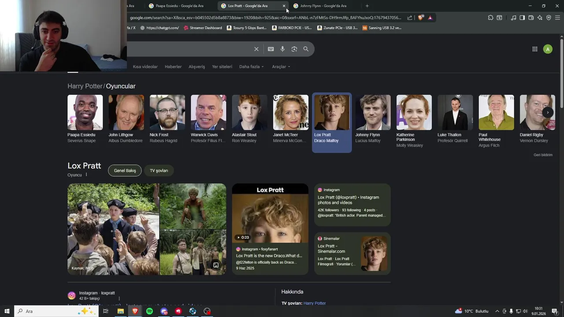Image resolution: width=564 pixels, height=317 pixels.
Task: Open the chatgpt.com bookmark
Action: pyautogui.click(x=160, y=28)
